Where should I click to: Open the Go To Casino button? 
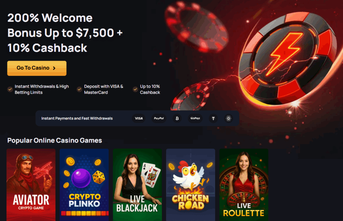click(x=37, y=68)
